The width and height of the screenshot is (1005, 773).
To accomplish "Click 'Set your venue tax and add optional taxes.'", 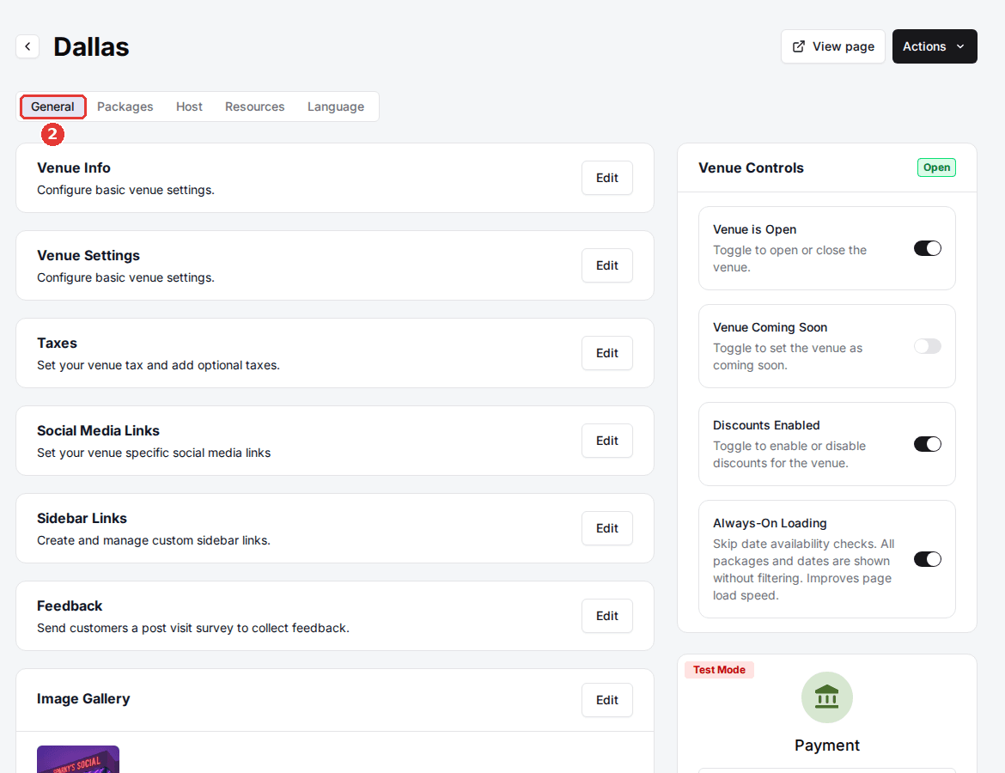I will click(158, 365).
